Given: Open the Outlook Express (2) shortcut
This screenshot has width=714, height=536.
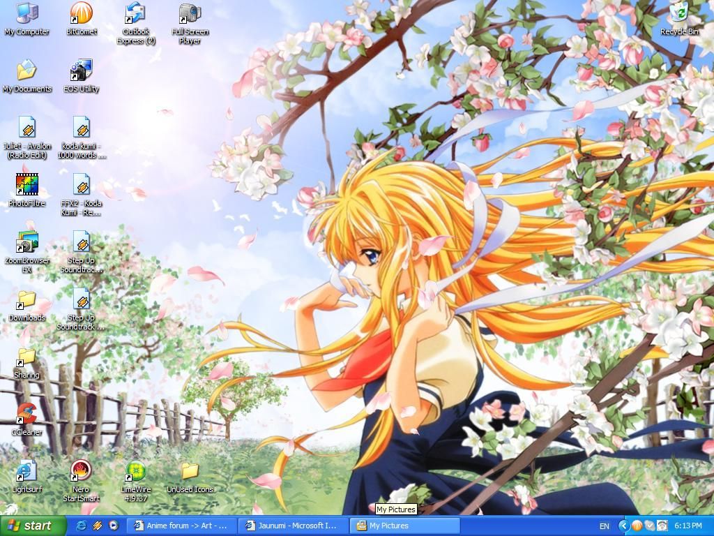Looking at the screenshot, I should 136,24.
